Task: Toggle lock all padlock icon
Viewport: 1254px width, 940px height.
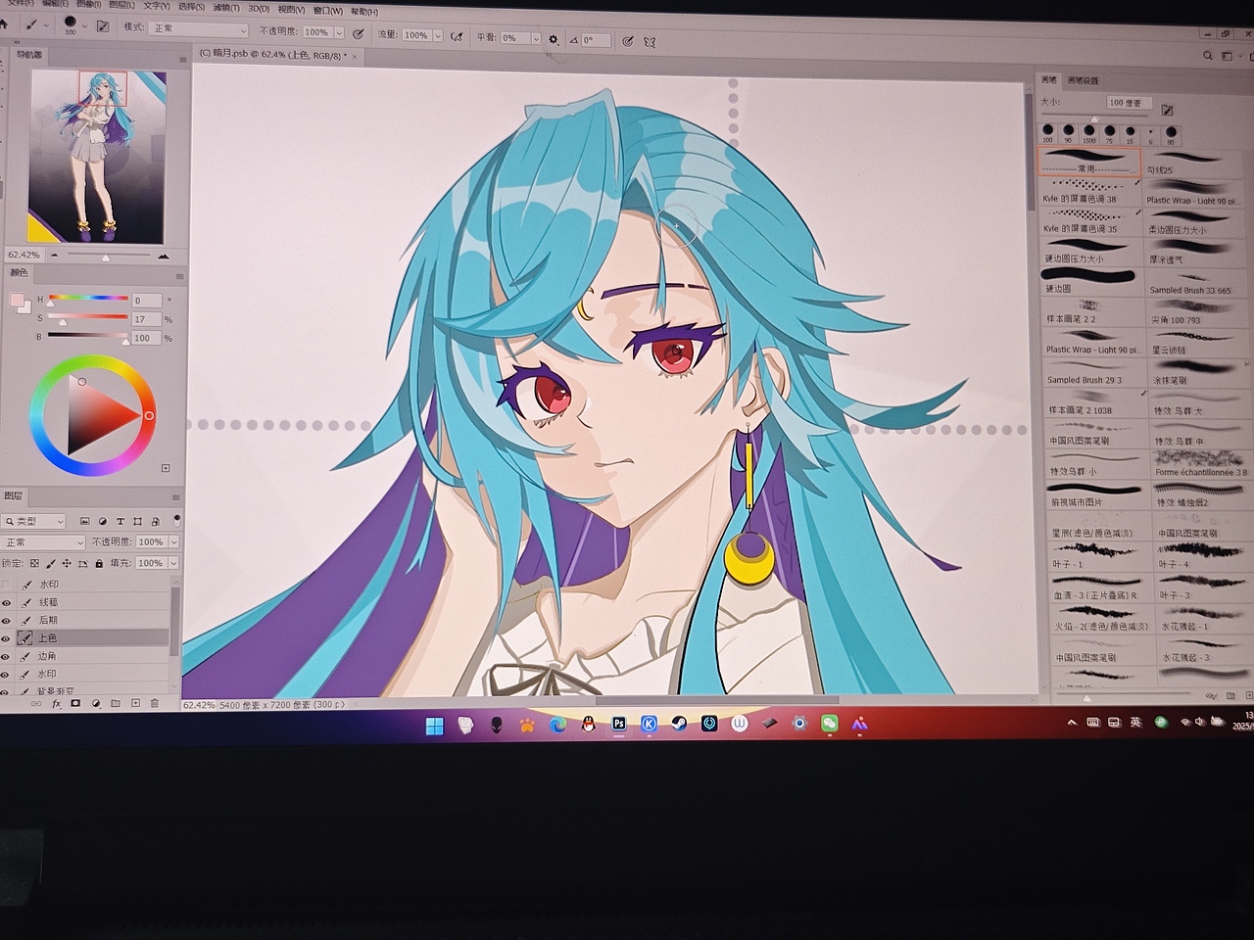Action: point(99,563)
